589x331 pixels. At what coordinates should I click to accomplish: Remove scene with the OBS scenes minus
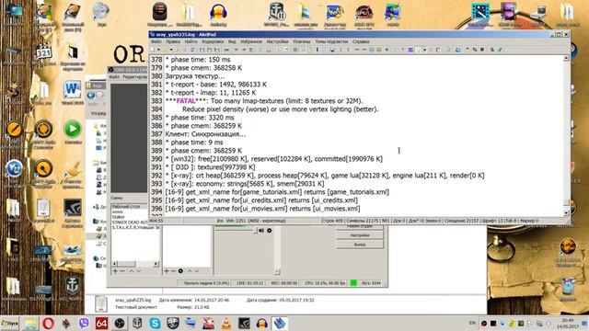tap(122, 271)
